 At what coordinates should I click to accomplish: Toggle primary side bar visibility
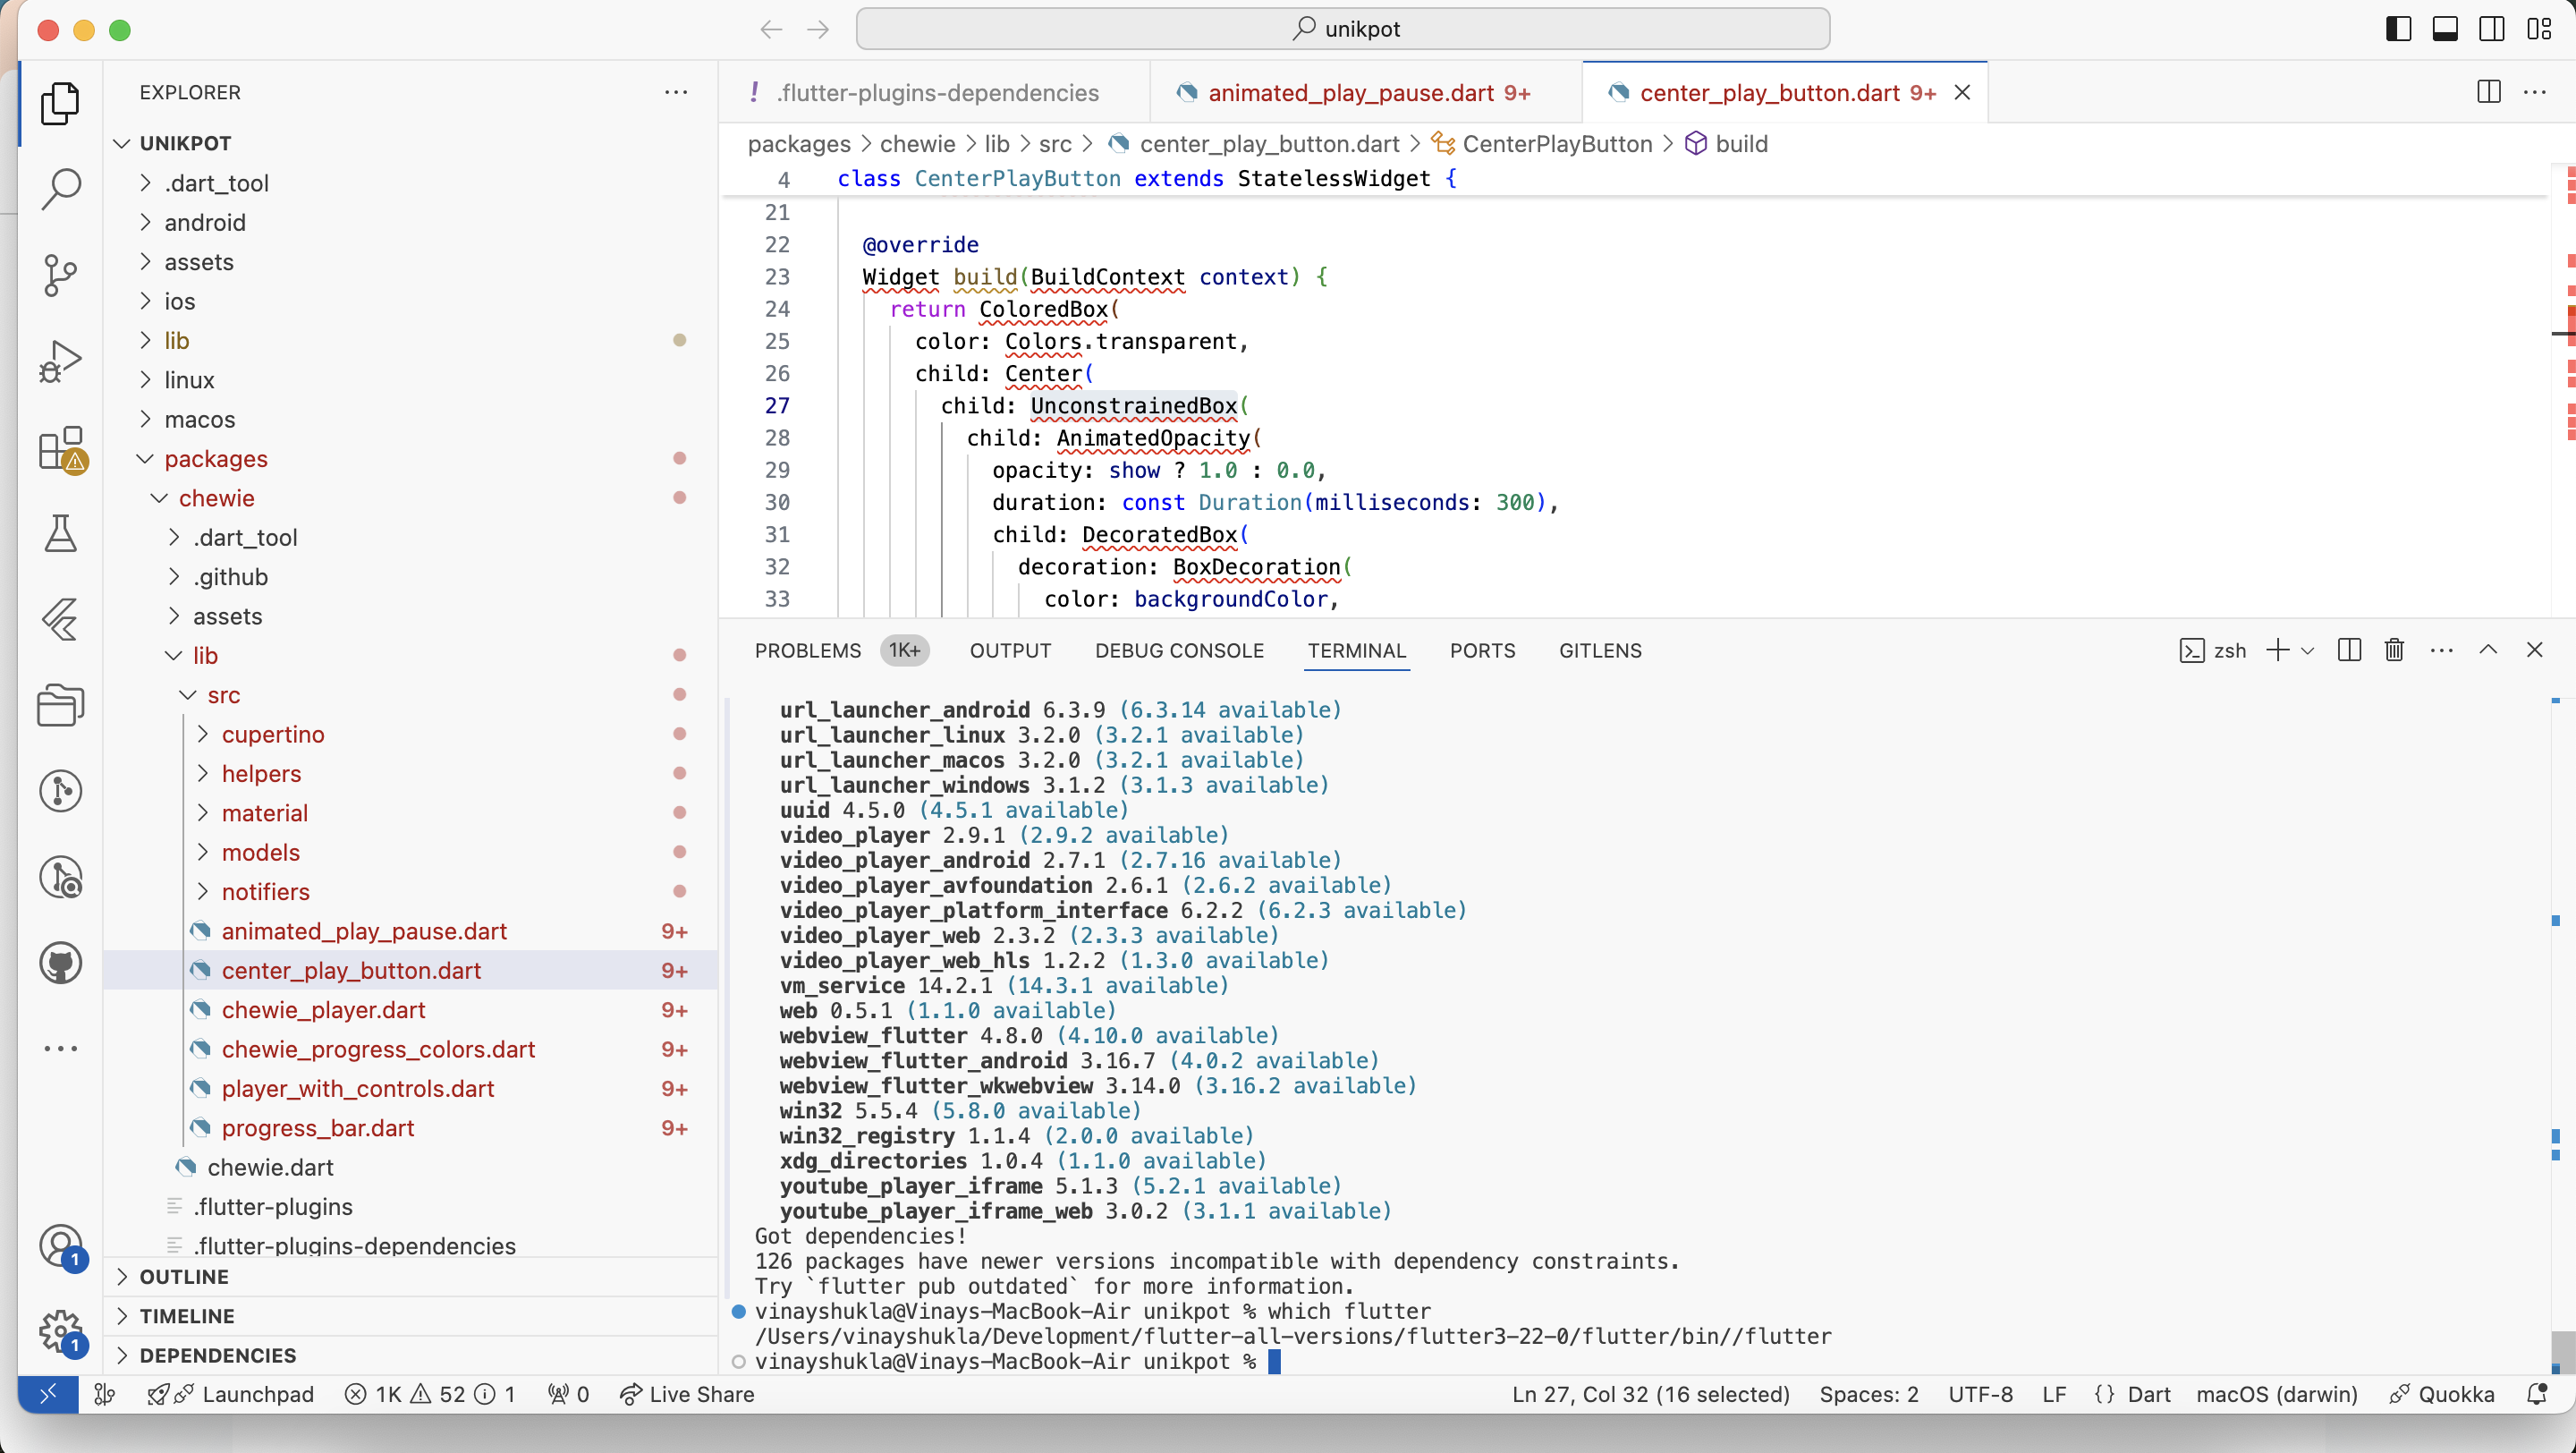pyautogui.click(x=2398, y=29)
